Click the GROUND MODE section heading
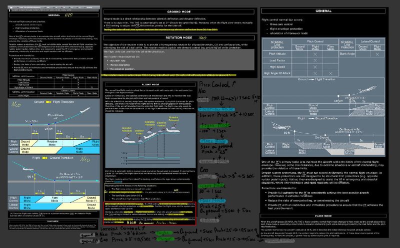This screenshot has height=248, width=400. click(x=179, y=11)
